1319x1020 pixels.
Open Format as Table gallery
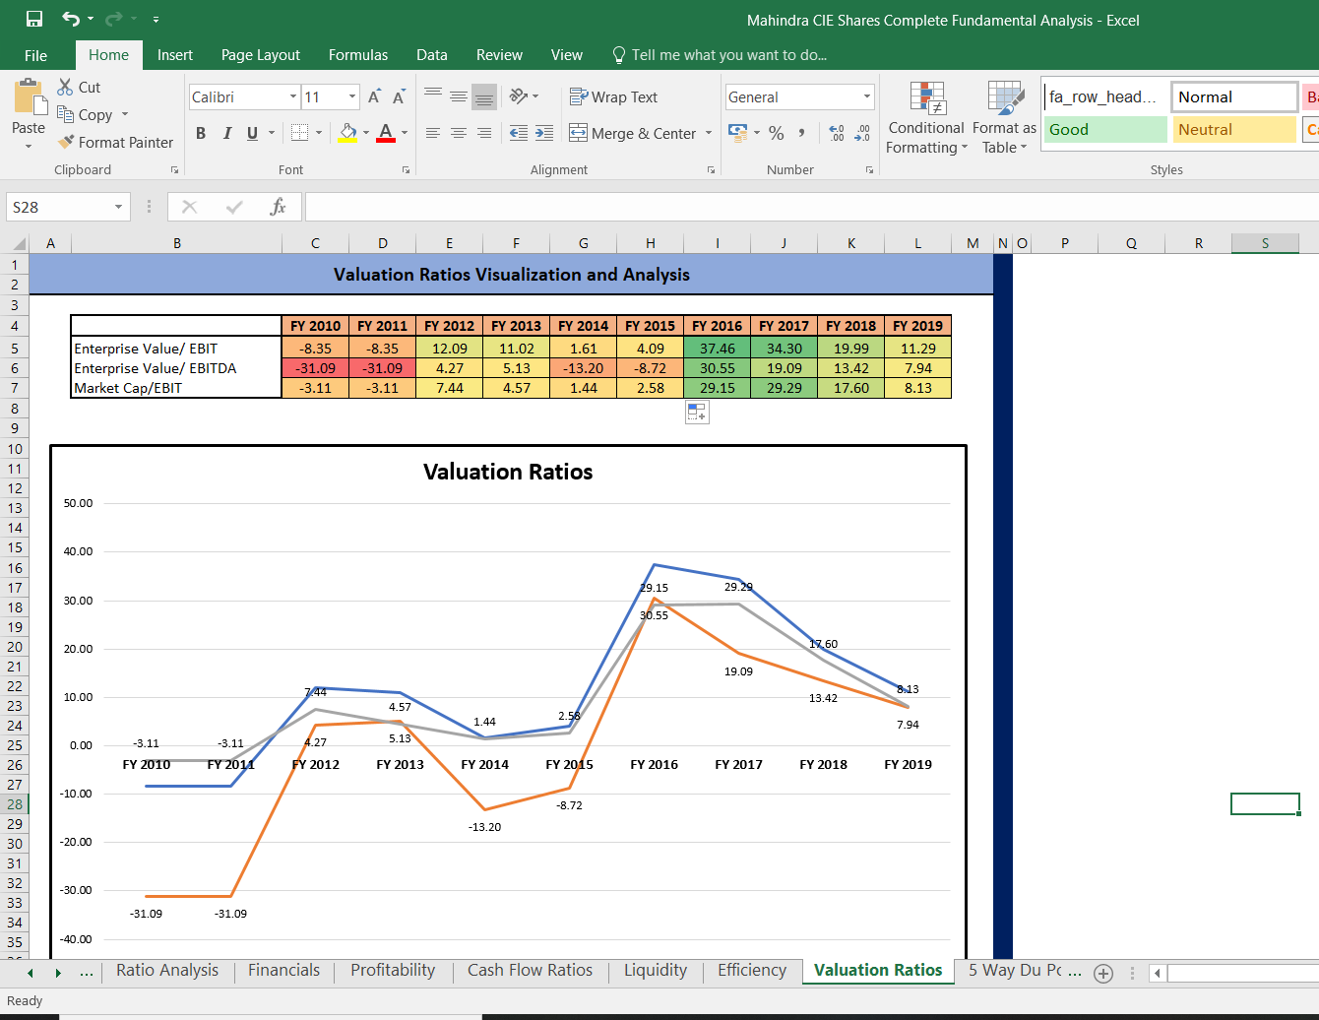point(1004,118)
